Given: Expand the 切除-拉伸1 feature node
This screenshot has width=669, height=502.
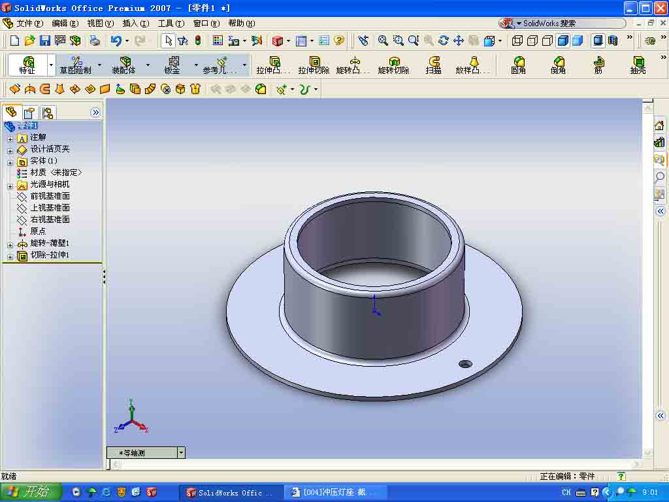Looking at the screenshot, I should pos(10,256).
